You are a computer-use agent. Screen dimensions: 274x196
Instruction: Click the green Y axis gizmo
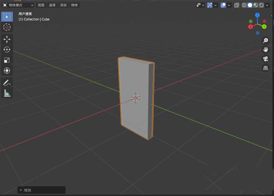coord(264,27)
